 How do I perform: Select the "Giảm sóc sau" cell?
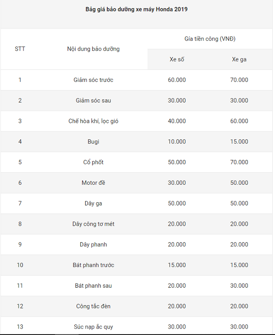click(93, 101)
